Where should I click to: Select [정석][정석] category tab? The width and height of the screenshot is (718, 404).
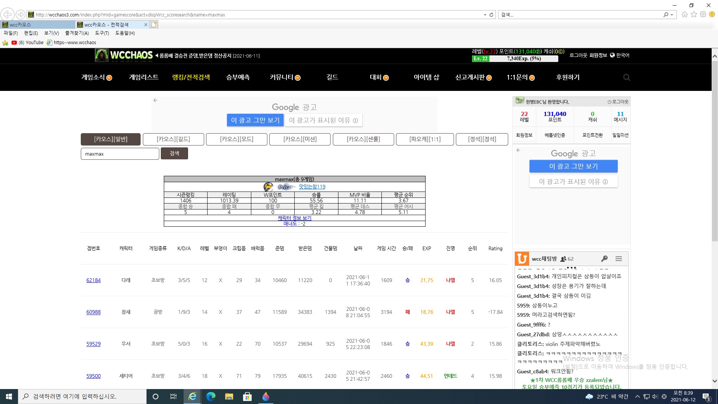coord(482,139)
